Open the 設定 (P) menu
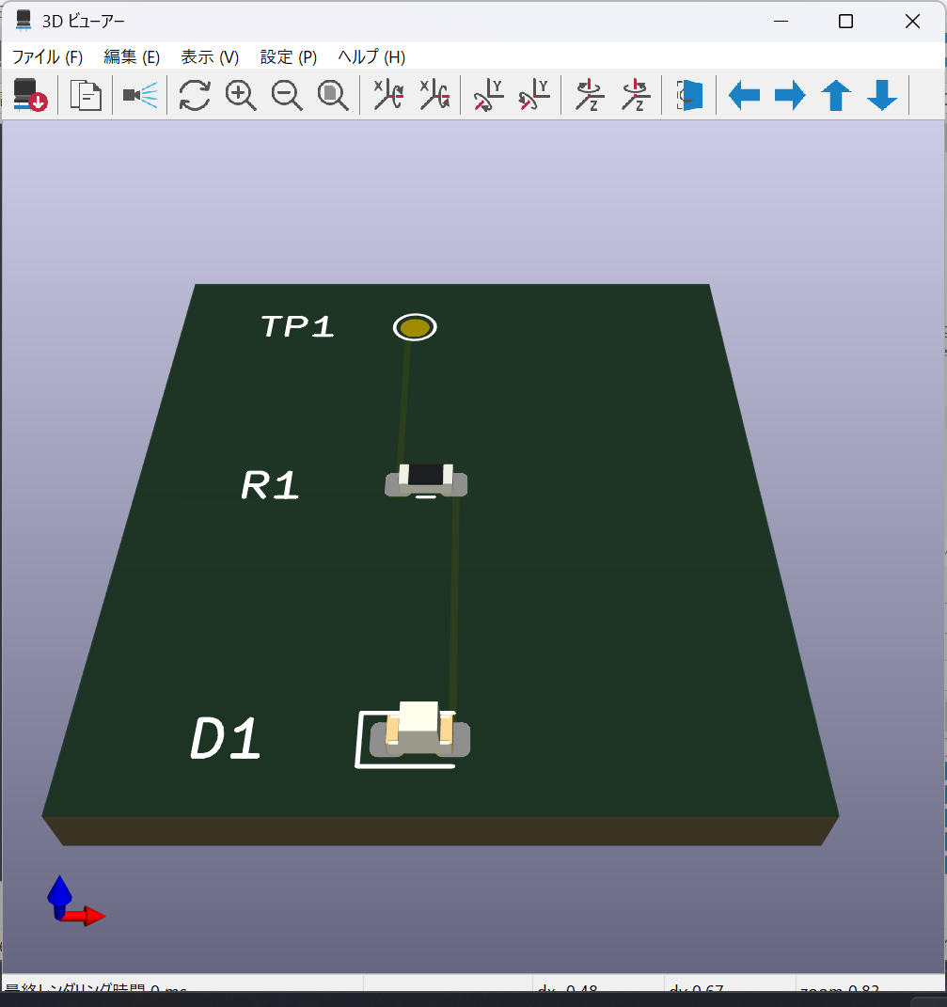 click(287, 57)
